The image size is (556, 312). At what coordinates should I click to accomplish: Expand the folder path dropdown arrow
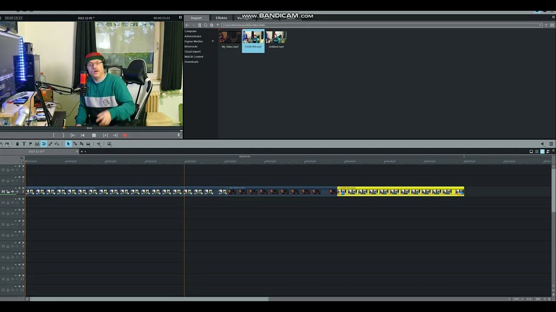pos(540,25)
